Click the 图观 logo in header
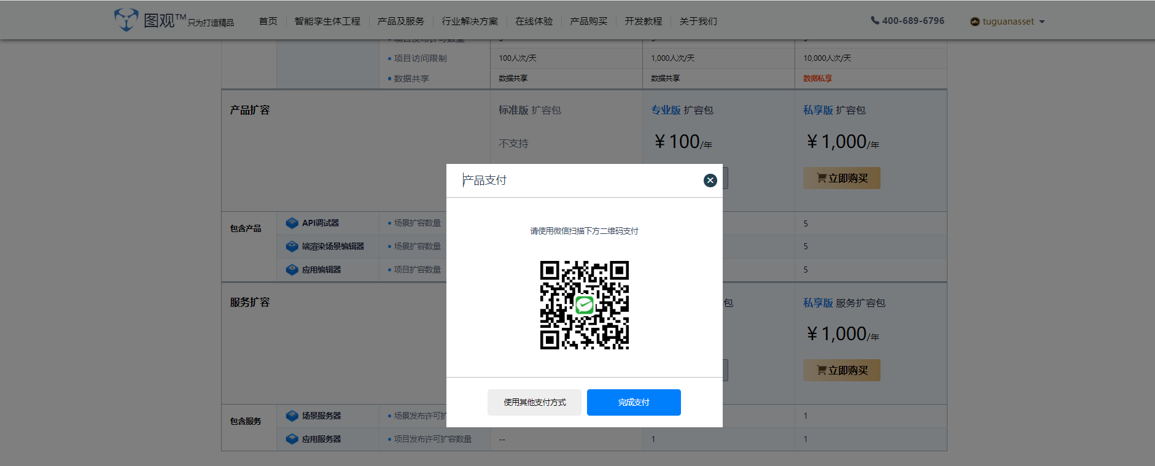The height and width of the screenshot is (466, 1155). click(174, 20)
